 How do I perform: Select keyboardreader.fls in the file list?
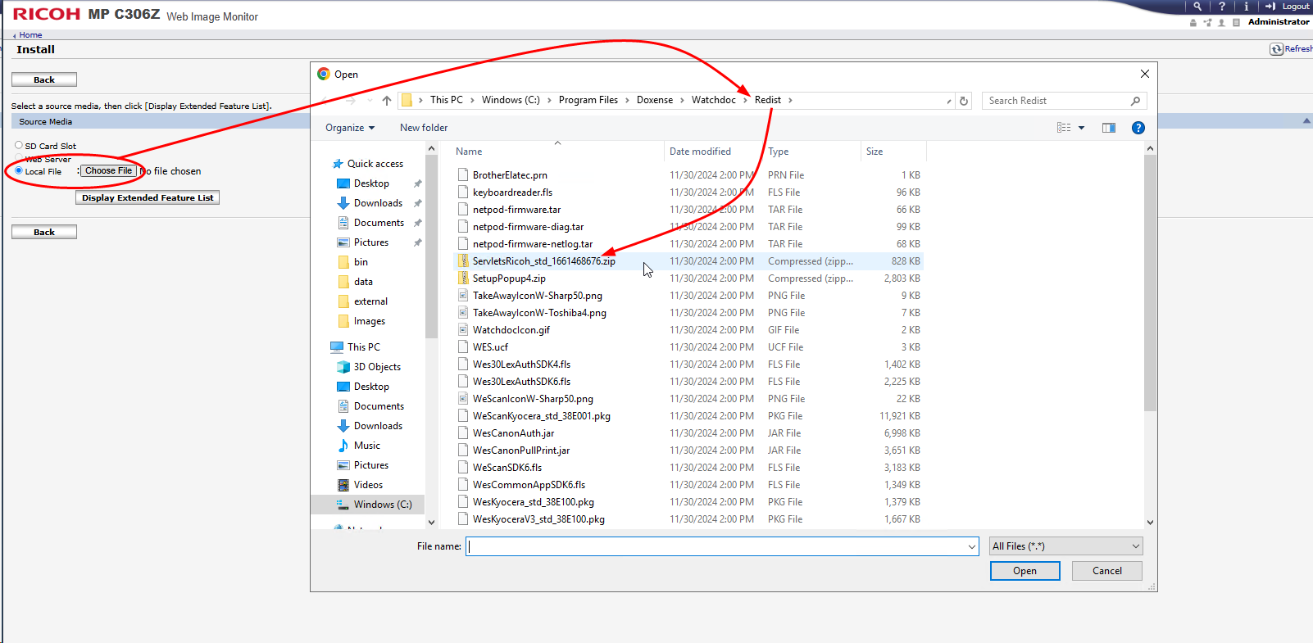tap(512, 192)
